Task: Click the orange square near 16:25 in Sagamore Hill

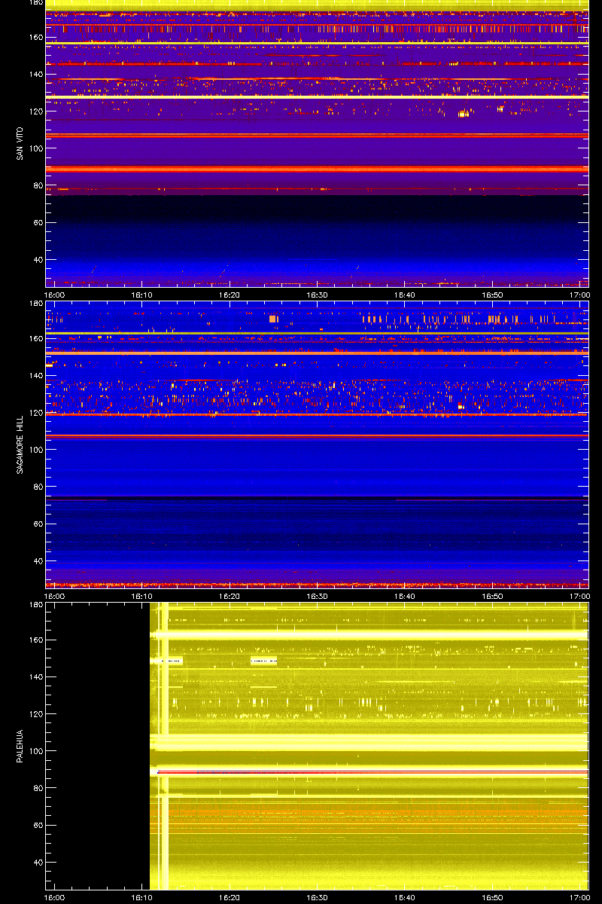Action: [273, 319]
